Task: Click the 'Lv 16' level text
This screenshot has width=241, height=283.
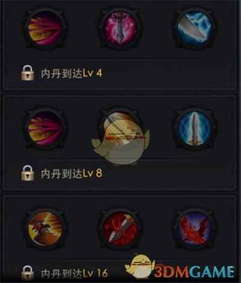Action: (95, 273)
